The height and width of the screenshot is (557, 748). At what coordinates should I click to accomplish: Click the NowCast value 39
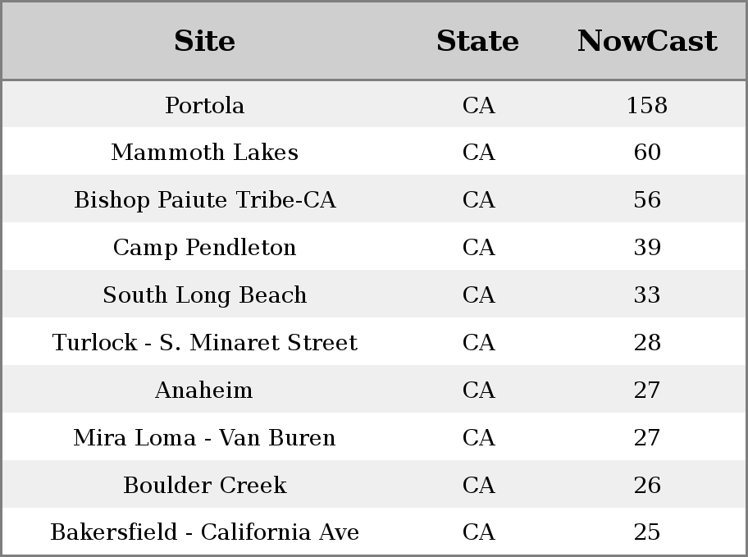click(647, 247)
